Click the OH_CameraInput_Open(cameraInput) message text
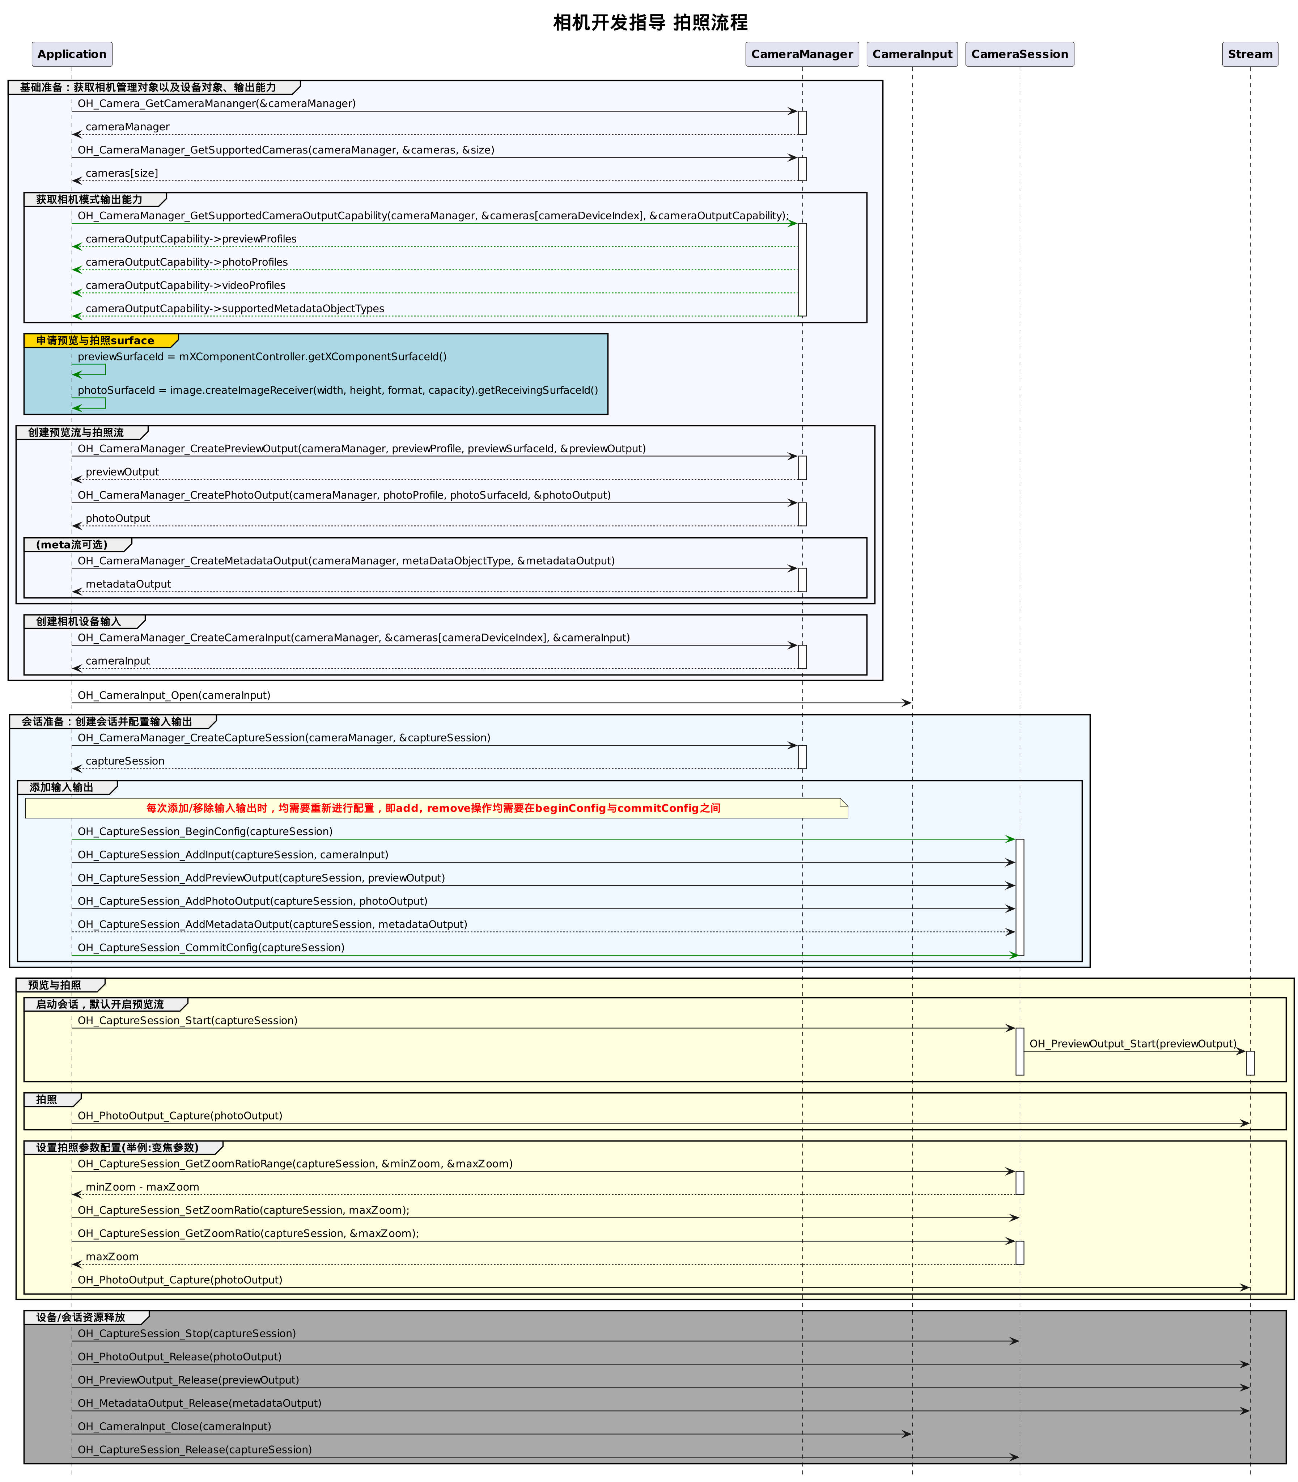The width and height of the screenshot is (1298, 1482). [174, 695]
